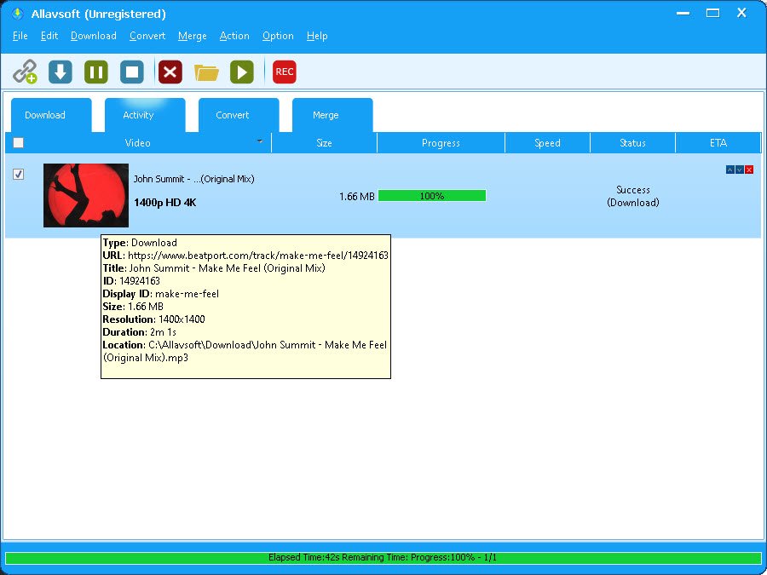Maximize the Allavsoft window
This screenshot has width=767, height=575.
(712, 14)
